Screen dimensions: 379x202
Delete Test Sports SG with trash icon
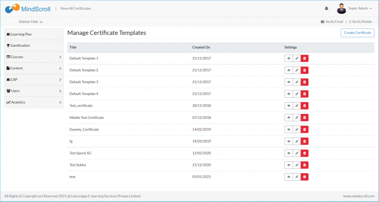[305, 153]
